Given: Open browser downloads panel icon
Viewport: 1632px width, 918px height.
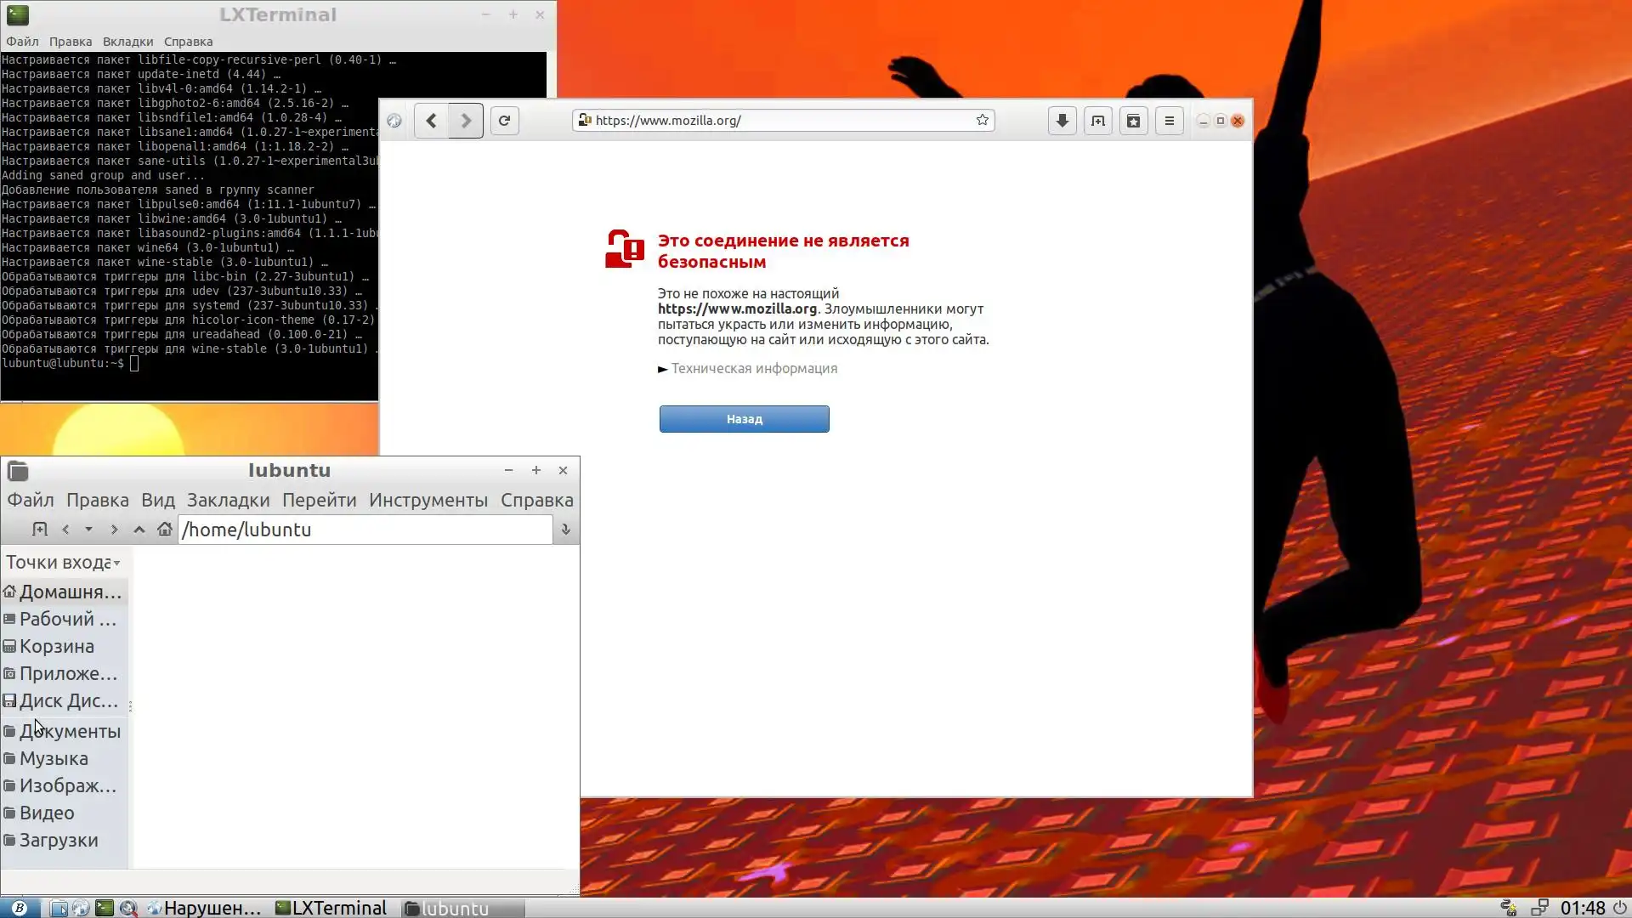Looking at the screenshot, I should (1062, 121).
